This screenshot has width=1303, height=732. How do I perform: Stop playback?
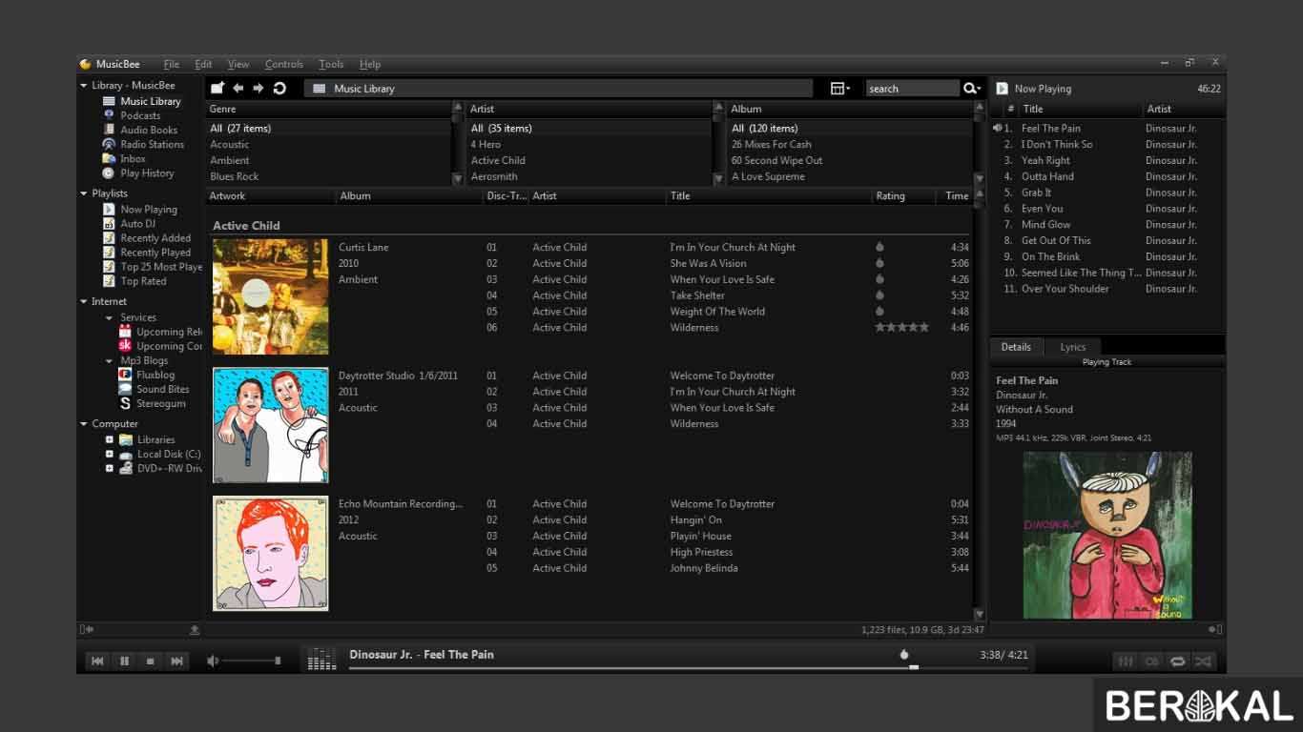[x=151, y=661]
